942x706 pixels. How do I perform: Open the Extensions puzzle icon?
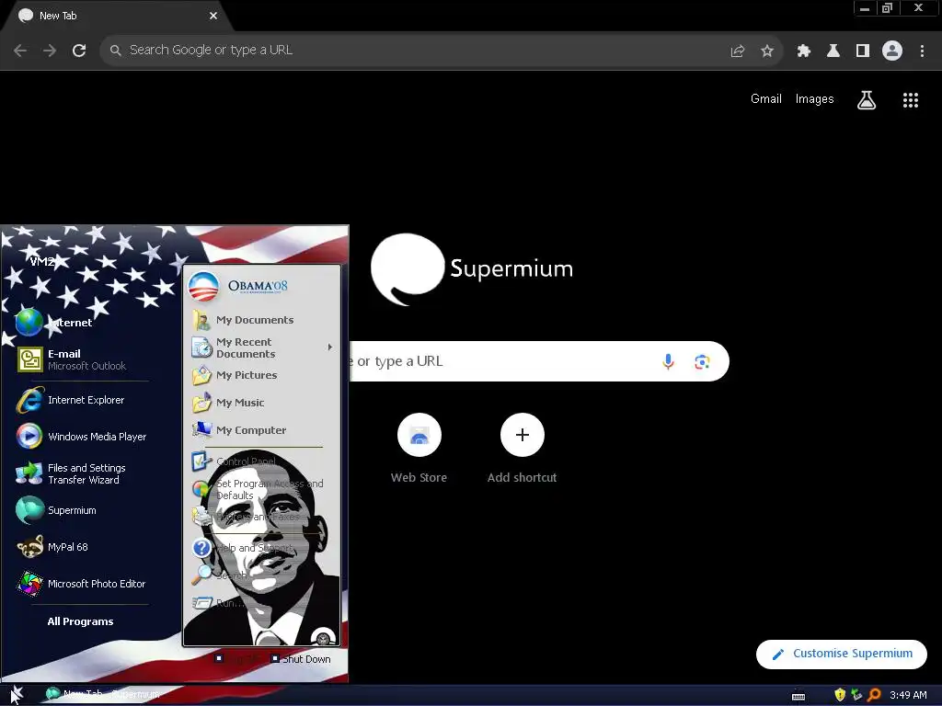pyautogui.click(x=804, y=51)
